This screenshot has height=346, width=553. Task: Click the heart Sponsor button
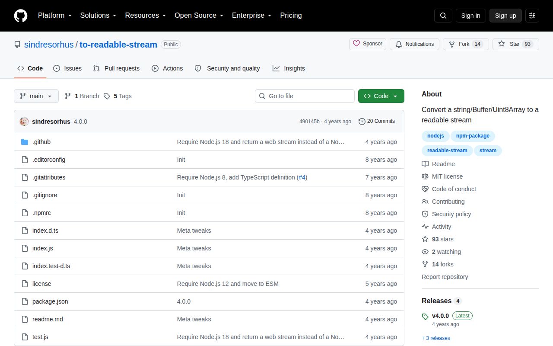coord(368,44)
